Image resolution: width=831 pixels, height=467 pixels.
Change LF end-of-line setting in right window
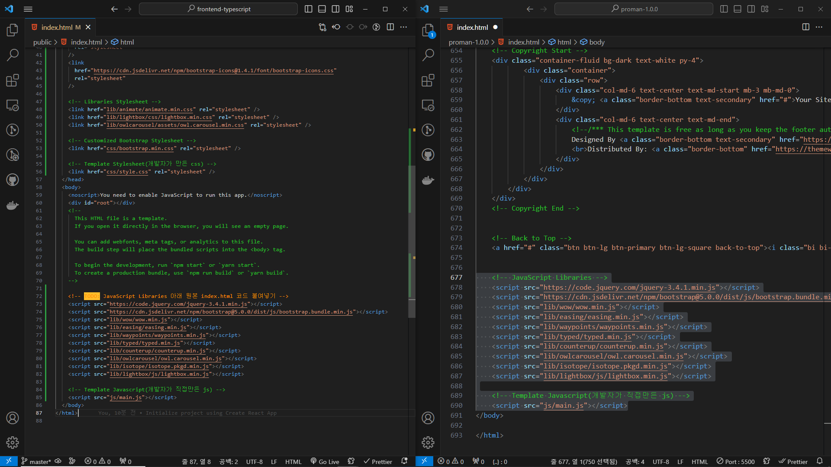coord(680,461)
